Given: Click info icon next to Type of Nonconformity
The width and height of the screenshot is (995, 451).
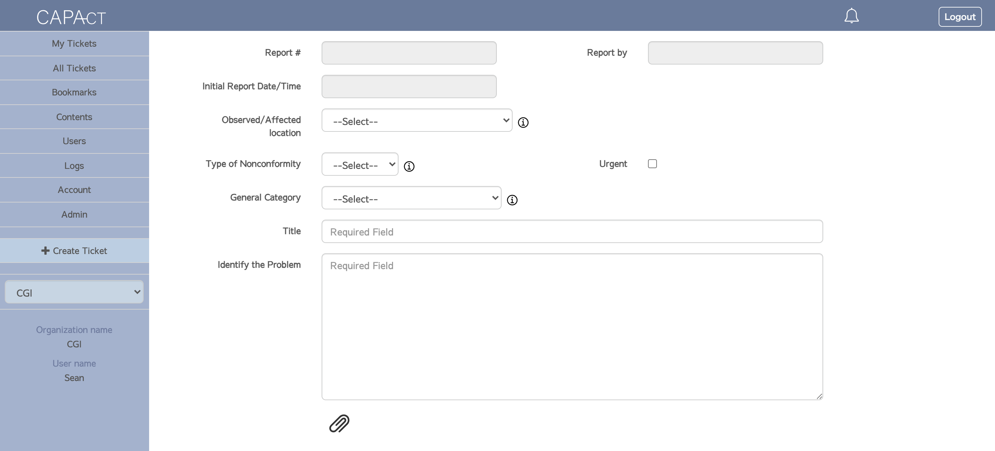Looking at the screenshot, I should (409, 166).
